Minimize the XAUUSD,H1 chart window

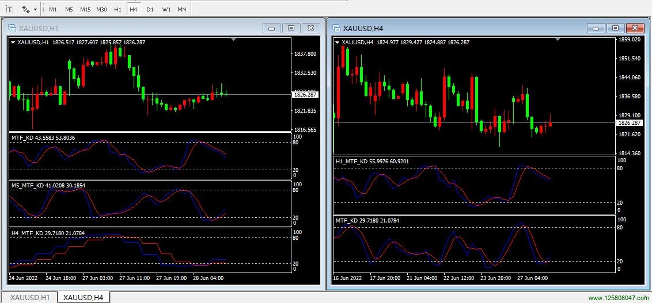271,28
